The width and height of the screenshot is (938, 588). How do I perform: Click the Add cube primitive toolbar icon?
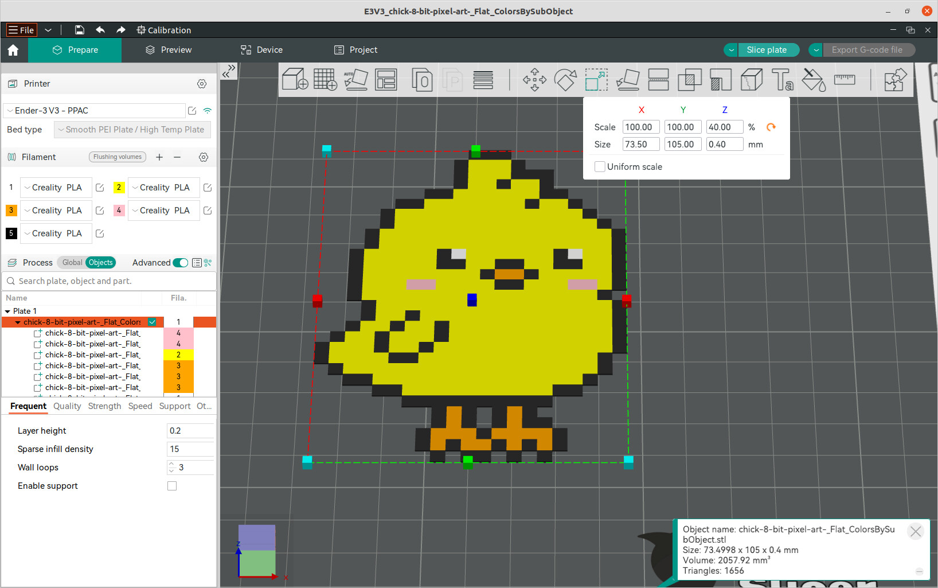pos(295,79)
